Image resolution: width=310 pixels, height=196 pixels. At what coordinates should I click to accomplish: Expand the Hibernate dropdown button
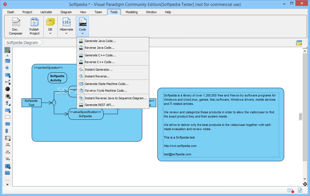[x=66, y=26]
